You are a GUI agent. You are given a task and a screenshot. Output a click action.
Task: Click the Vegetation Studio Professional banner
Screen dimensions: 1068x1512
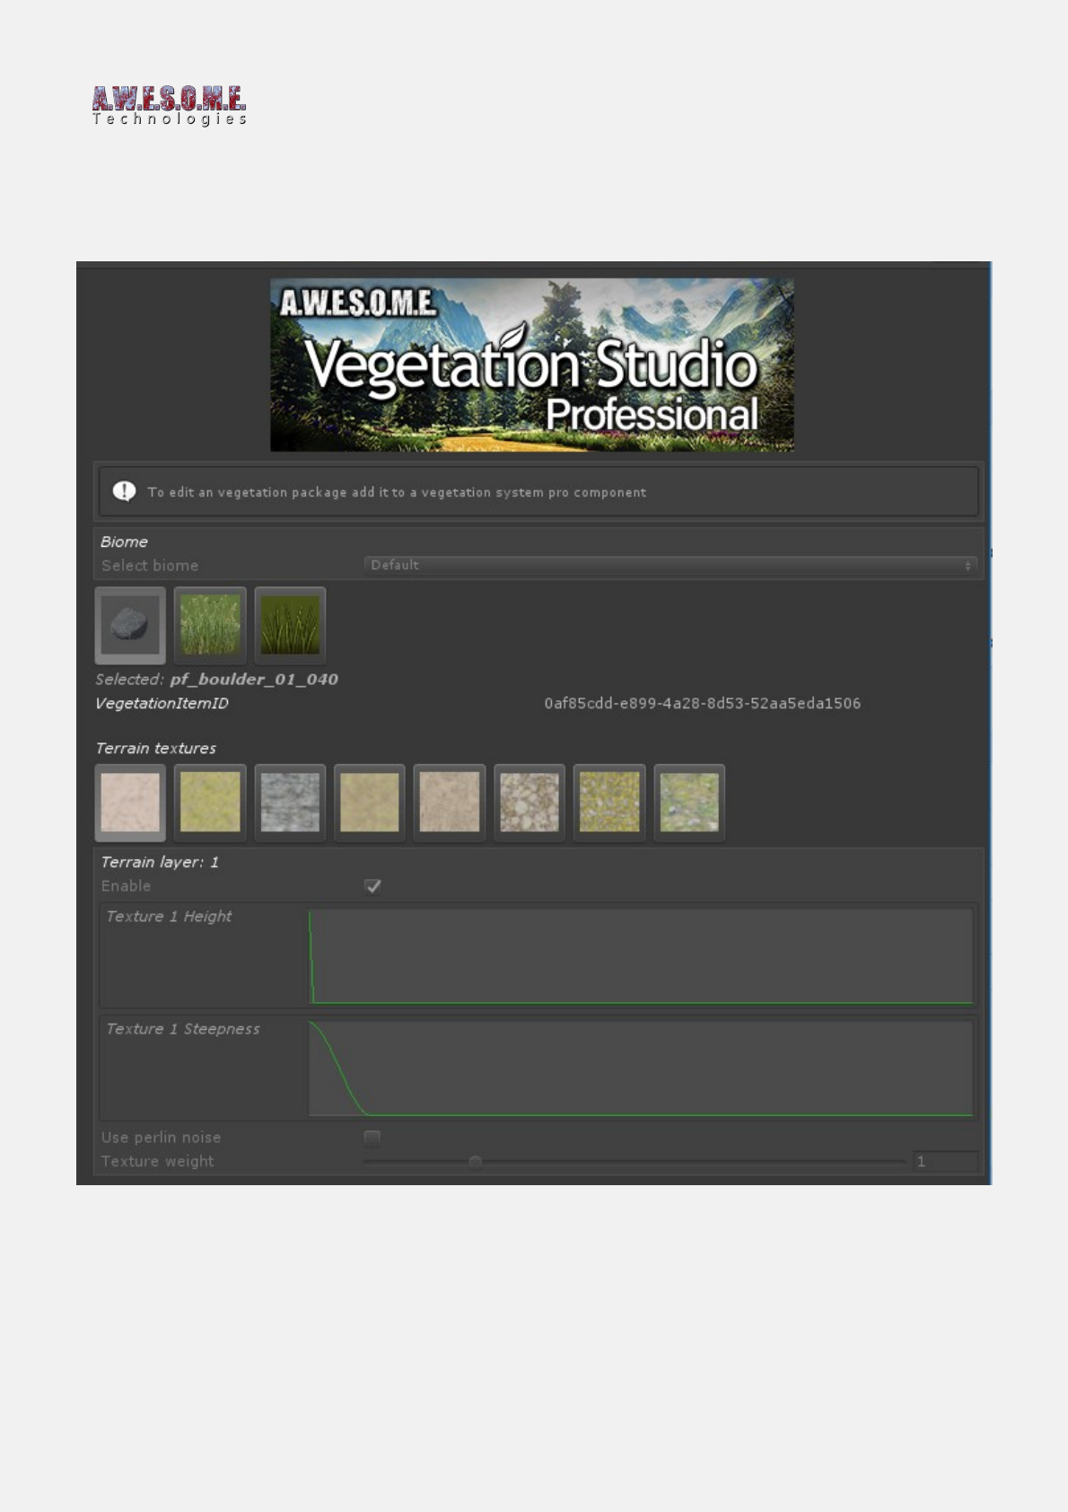pyautogui.click(x=532, y=365)
